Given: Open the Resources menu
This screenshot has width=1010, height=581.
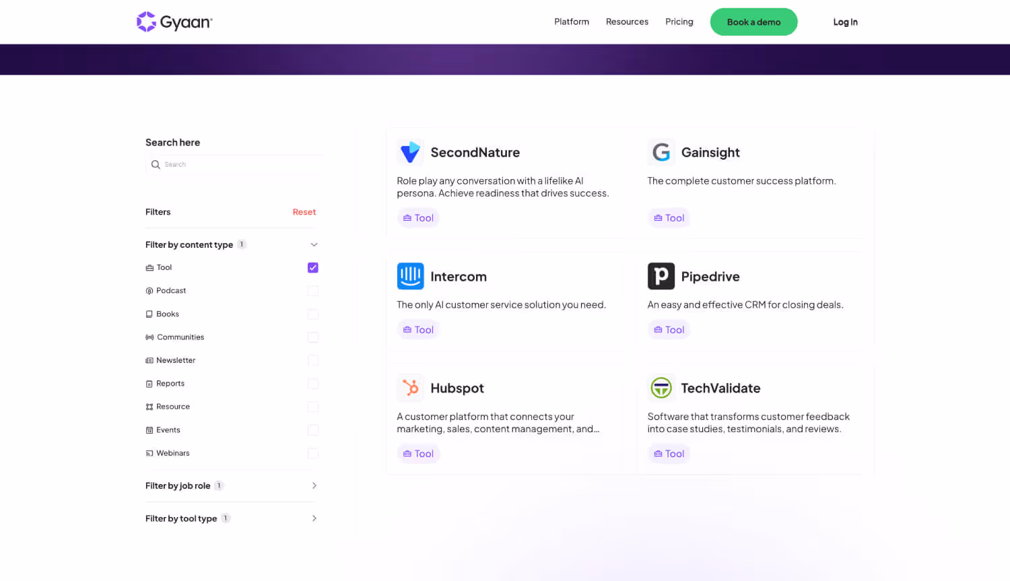Looking at the screenshot, I should click(x=627, y=22).
